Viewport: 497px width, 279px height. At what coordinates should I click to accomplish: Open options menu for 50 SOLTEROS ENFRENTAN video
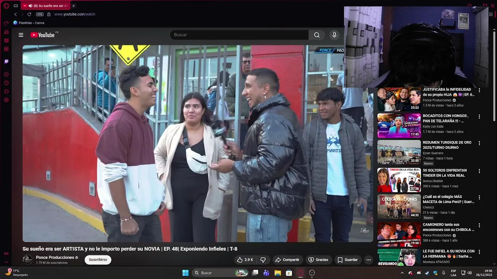click(480, 171)
